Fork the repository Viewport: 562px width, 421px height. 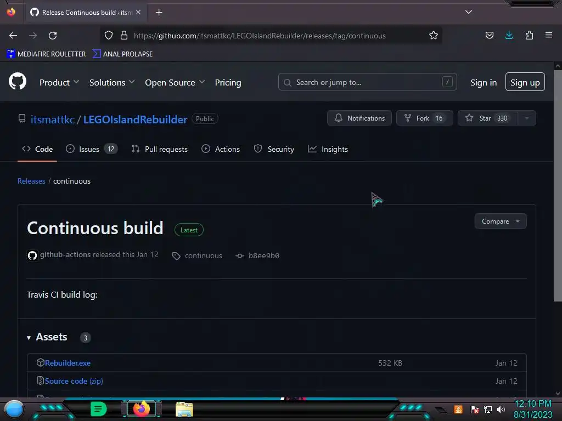[x=425, y=118]
